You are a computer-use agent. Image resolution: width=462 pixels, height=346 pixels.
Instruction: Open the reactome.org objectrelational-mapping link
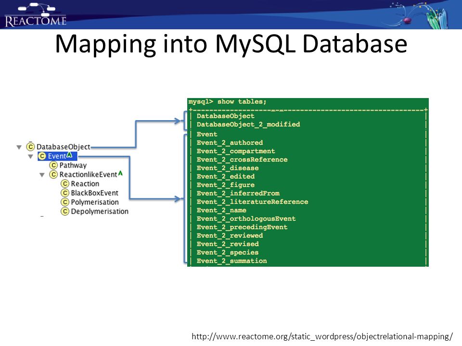click(x=322, y=336)
